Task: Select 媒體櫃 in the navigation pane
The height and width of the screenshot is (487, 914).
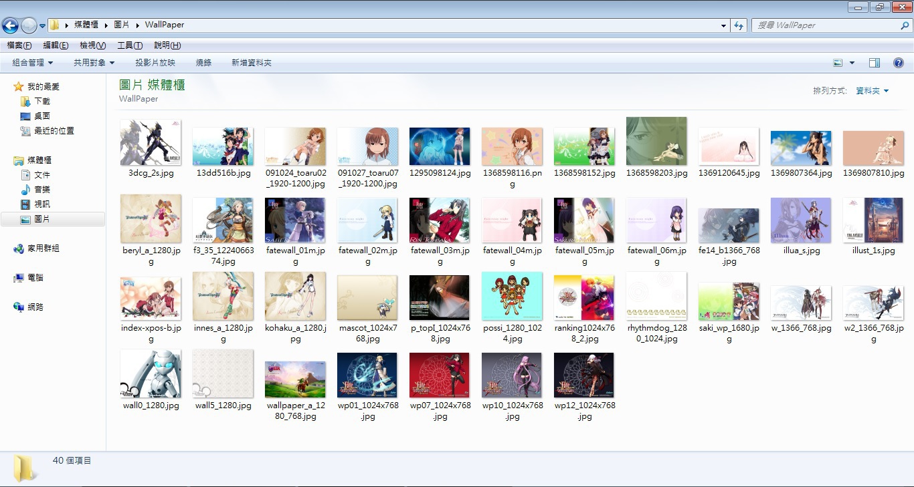Action: click(x=39, y=160)
